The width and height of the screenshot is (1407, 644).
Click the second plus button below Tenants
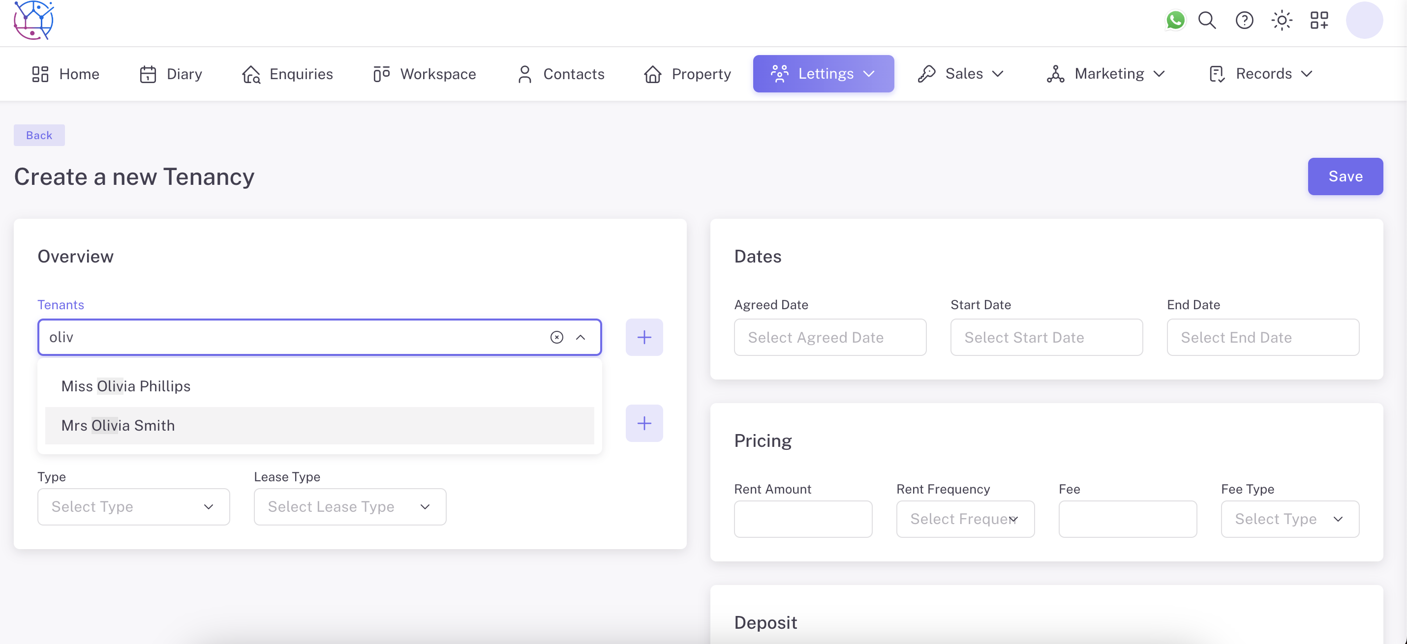tap(644, 423)
